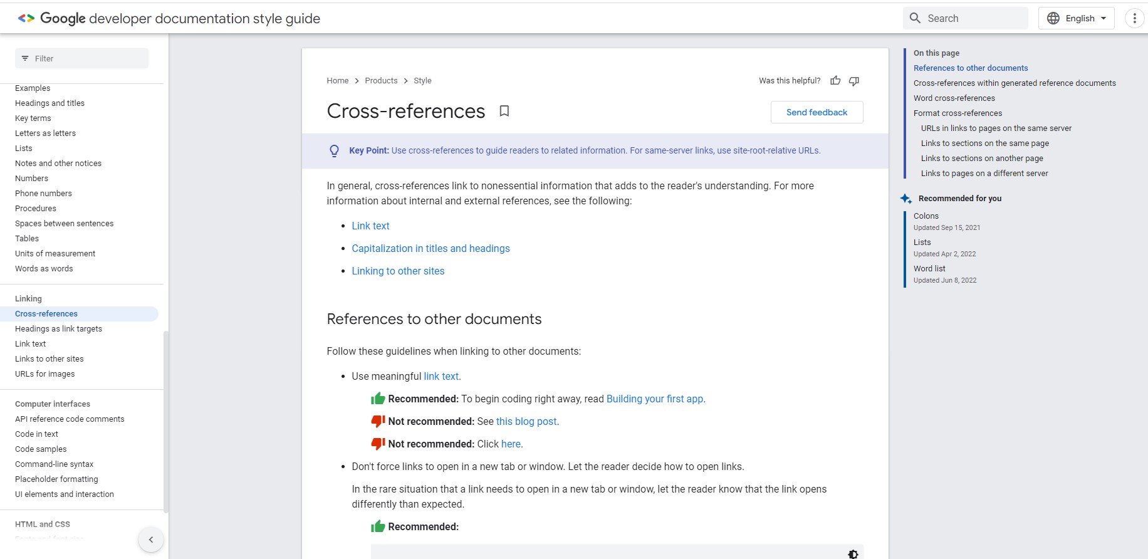1148x559 pixels.
Task: Open the Link text bullet link
Action: (370, 226)
